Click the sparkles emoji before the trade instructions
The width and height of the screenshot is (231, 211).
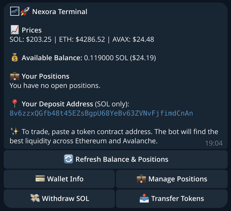tap(14, 132)
